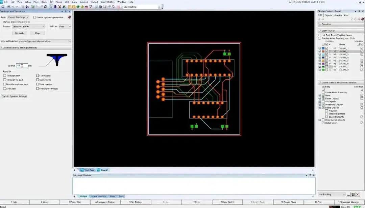Viewport: 365px width, 208px height.
Task: Open the teardrop Type dropdown
Action: [x=18, y=17]
